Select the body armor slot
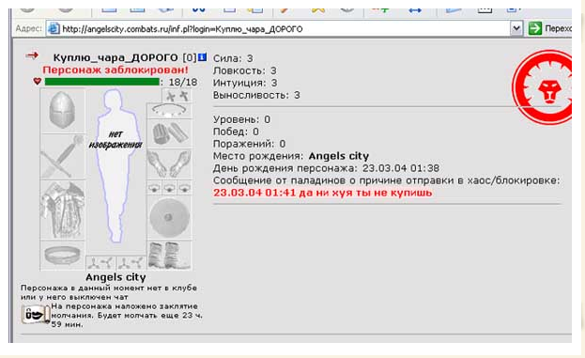This screenshot has width=585, height=358. pyautogui.click(x=62, y=210)
